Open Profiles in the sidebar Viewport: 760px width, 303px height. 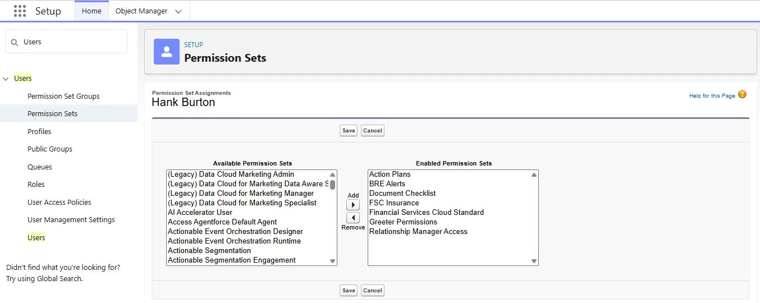point(39,132)
